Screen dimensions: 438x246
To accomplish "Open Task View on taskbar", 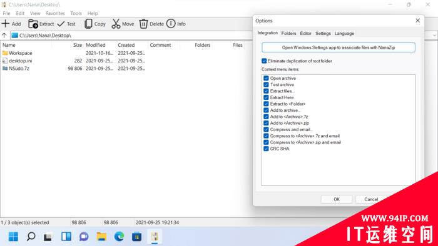I will pyautogui.click(x=48, y=237).
